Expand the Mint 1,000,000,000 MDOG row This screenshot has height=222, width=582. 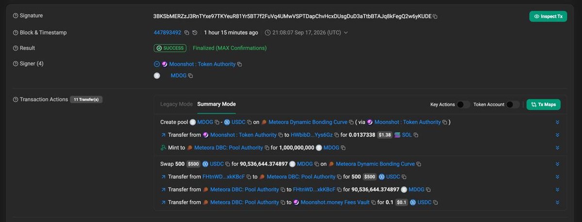[x=557, y=147]
